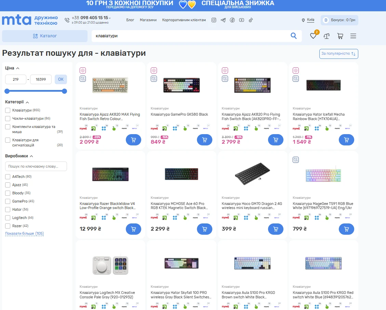This screenshot has height=310, width=386.
Task: Open Aula S100 Pro Brown switch thumbnail
Action: (x=252, y=263)
